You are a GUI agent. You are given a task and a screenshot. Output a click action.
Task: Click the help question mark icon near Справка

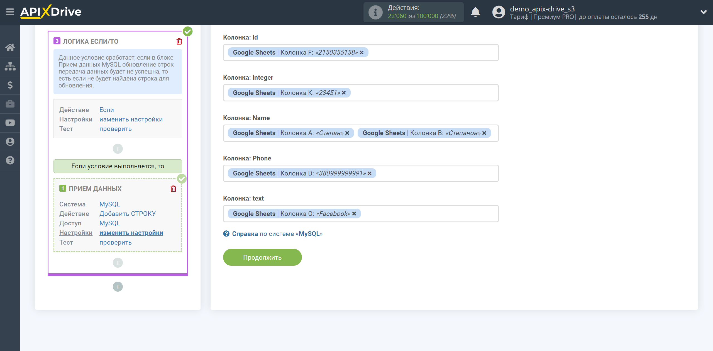click(x=226, y=234)
